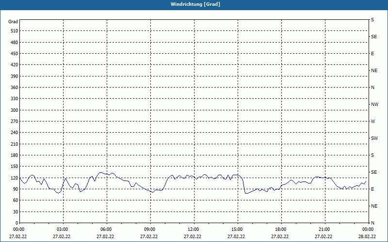Select the 240 degree axis label
This screenshot has height=242, width=388.
(15, 132)
